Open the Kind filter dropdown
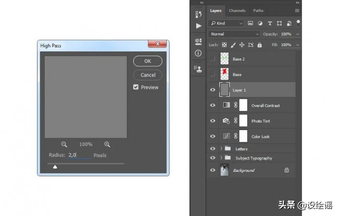The height and width of the screenshot is (216, 339). point(226,23)
